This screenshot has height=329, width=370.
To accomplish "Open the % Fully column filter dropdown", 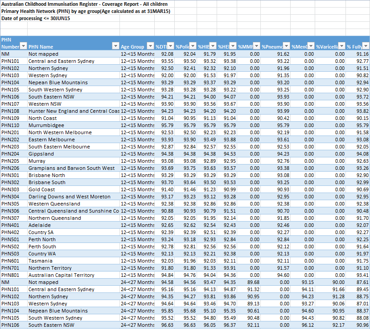I will click(366, 45).
